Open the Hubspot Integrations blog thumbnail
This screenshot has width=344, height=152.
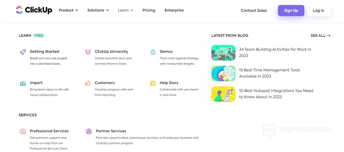coord(223,94)
